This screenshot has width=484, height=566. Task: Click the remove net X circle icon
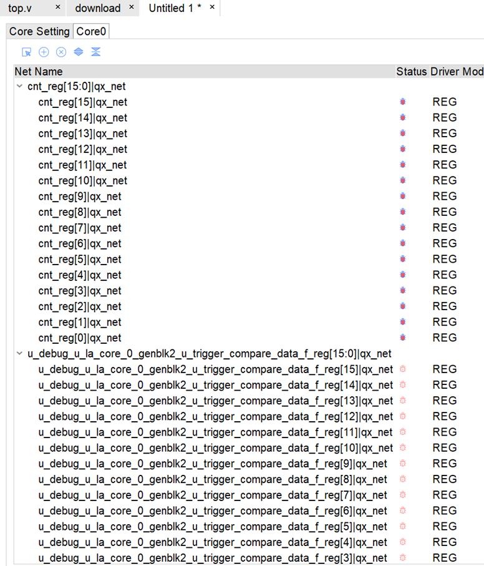click(x=61, y=52)
